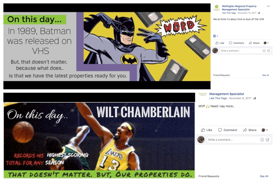Click See All in bottom Friend Requests
The height and width of the screenshot is (182, 276).
pos(264,176)
